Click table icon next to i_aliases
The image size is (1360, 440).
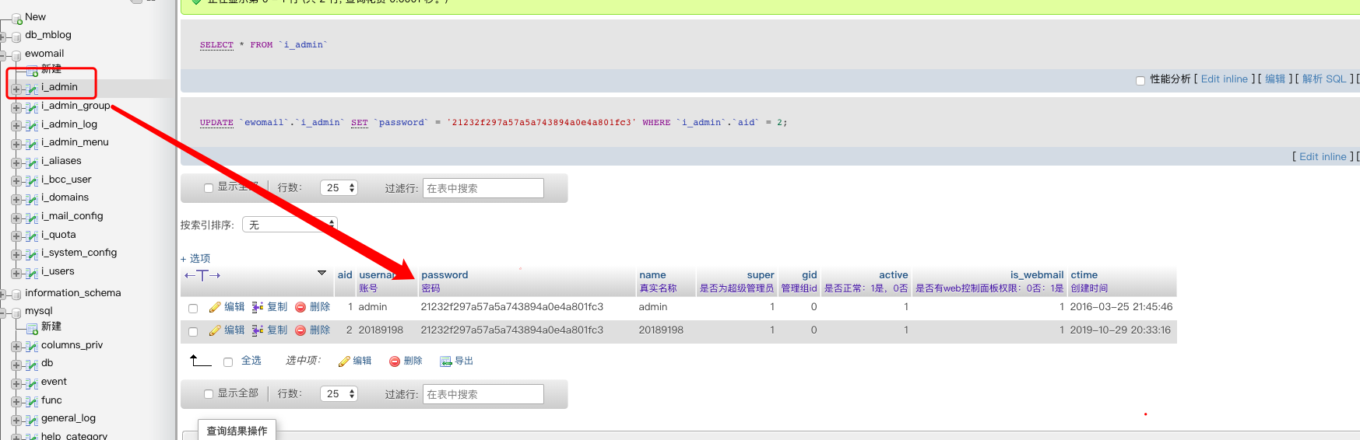[x=32, y=162]
